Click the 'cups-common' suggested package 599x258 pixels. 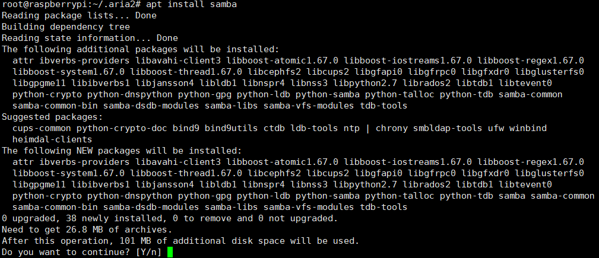click(42, 128)
